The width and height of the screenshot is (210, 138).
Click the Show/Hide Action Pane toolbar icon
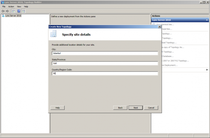24,11
